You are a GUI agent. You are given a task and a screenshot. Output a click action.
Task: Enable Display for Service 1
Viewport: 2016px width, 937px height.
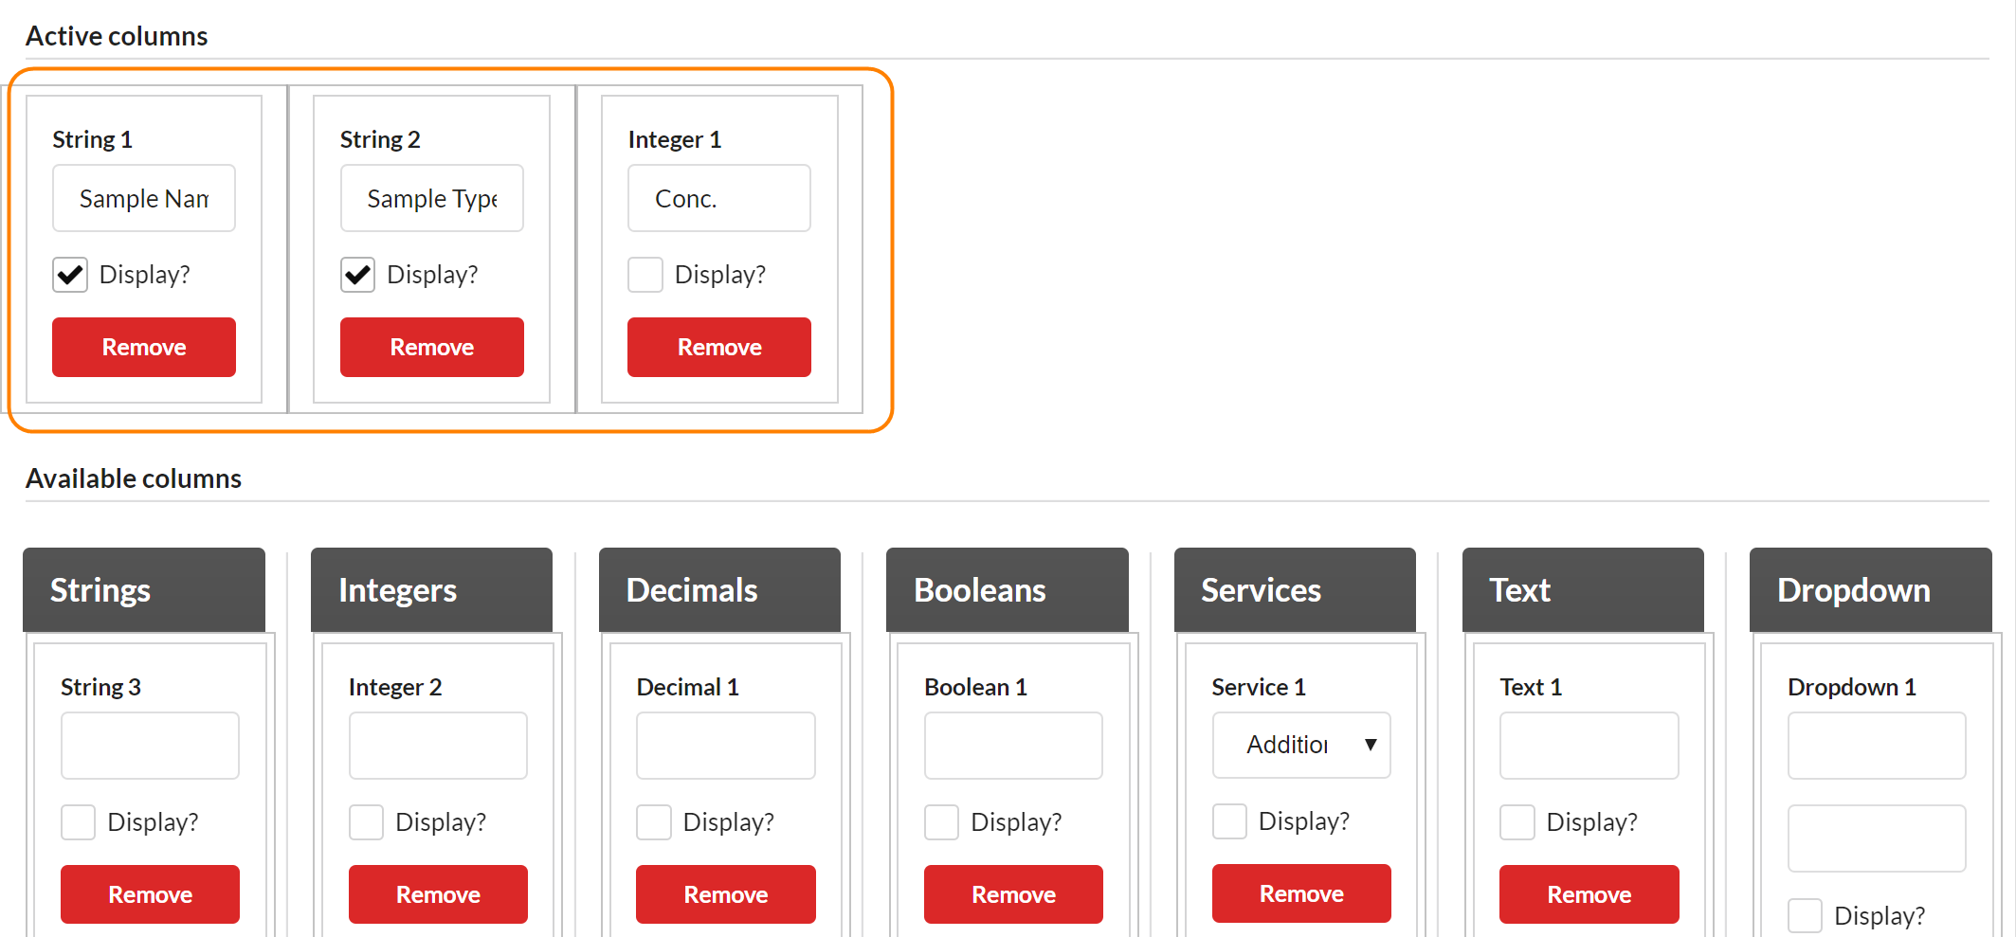1229,821
